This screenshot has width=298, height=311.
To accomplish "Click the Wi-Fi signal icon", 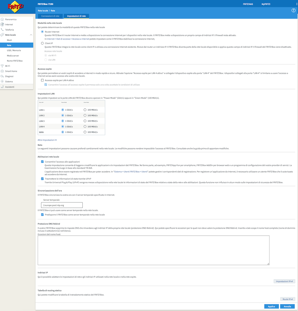I will point(2,66).
